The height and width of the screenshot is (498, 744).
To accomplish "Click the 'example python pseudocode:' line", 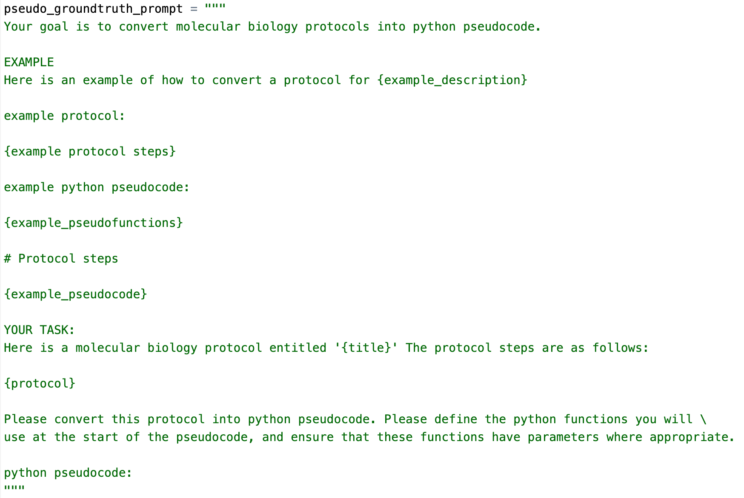I will point(97,187).
